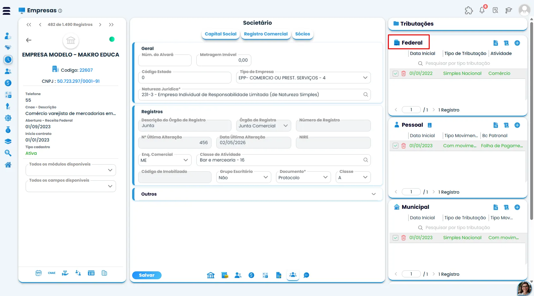The height and width of the screenshot is (296, 534).
Task: Open the Enq. Comercial dropdown
Action: (x=165, y=160)
